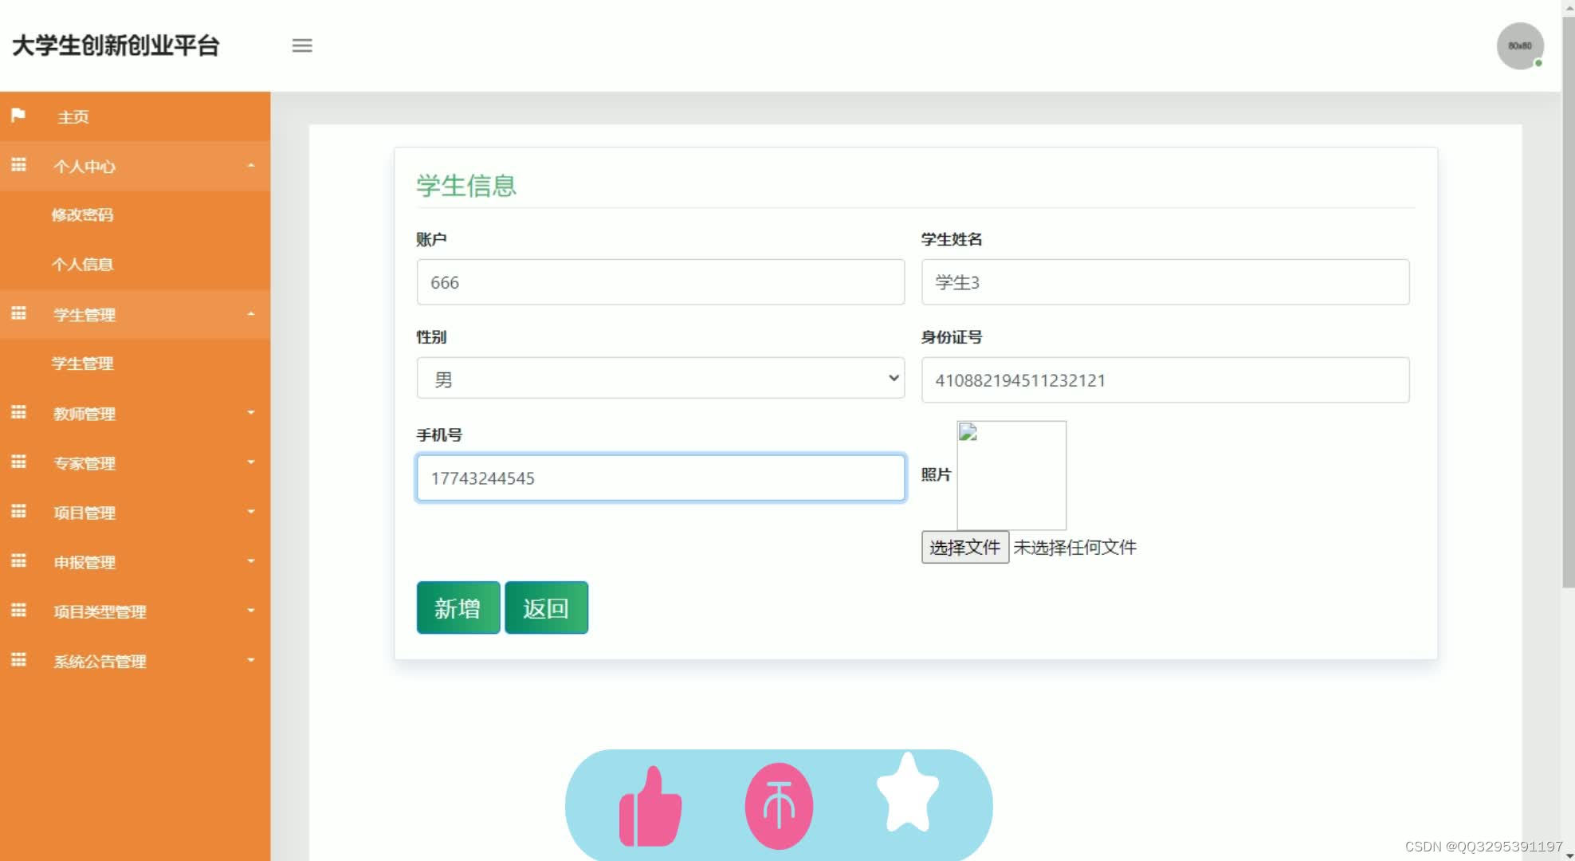This screenshot has width=1575, height=861.
Task: Click the grid icon next to 系统公告管理
Action: [18, 659]
